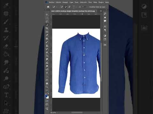
Task: Select the History Brush tool
Action: (47, 49)
